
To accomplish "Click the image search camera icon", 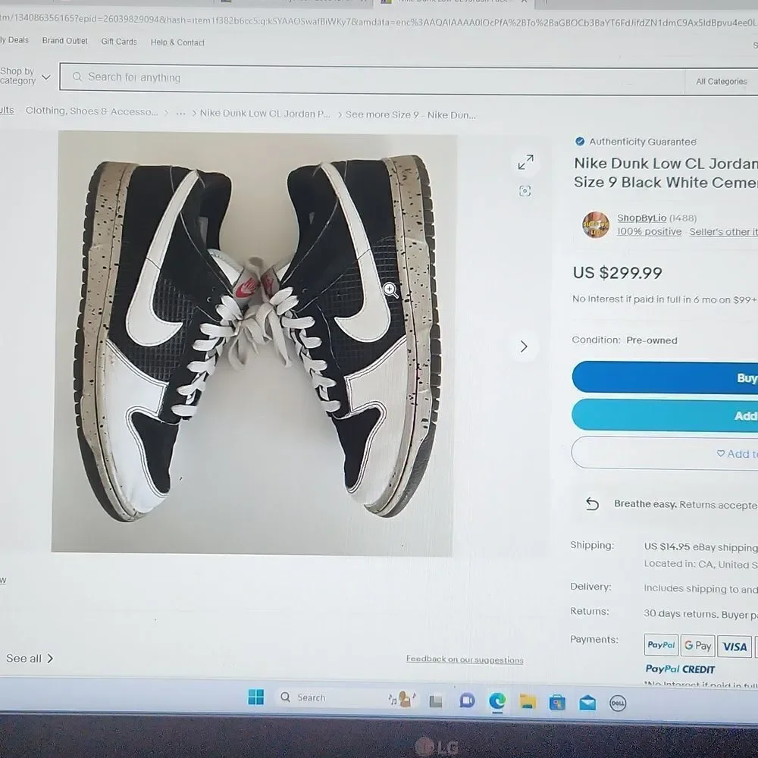I will [525, 191].
